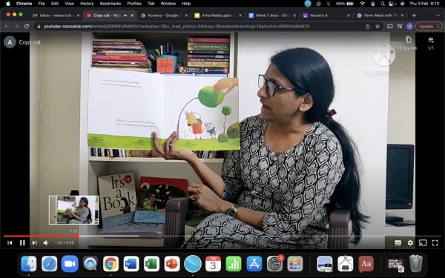
Task: Switch to the Nursery Google Drive tab
Action: [x=163, y=16]
